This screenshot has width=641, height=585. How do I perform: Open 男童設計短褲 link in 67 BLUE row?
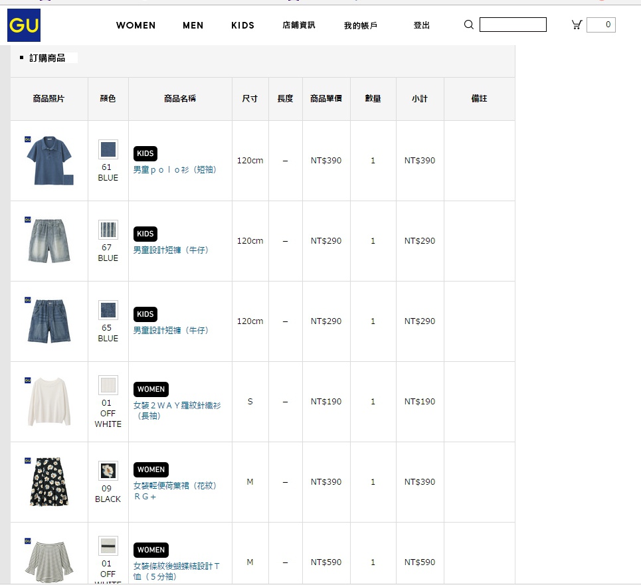pyautogui.click(x=171, y=250)
